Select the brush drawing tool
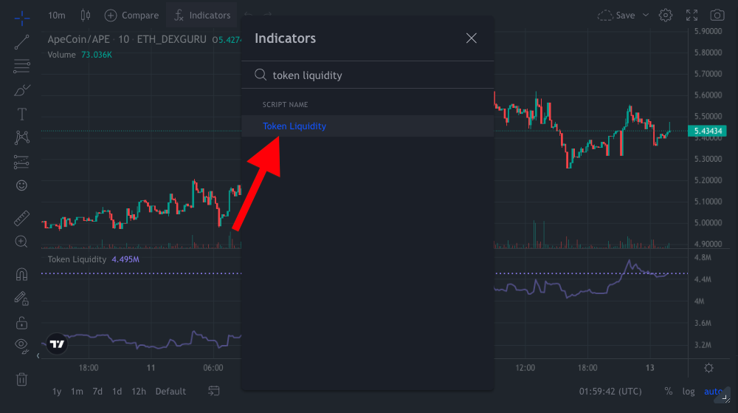The image size is (738, 413). coord(22,90)
